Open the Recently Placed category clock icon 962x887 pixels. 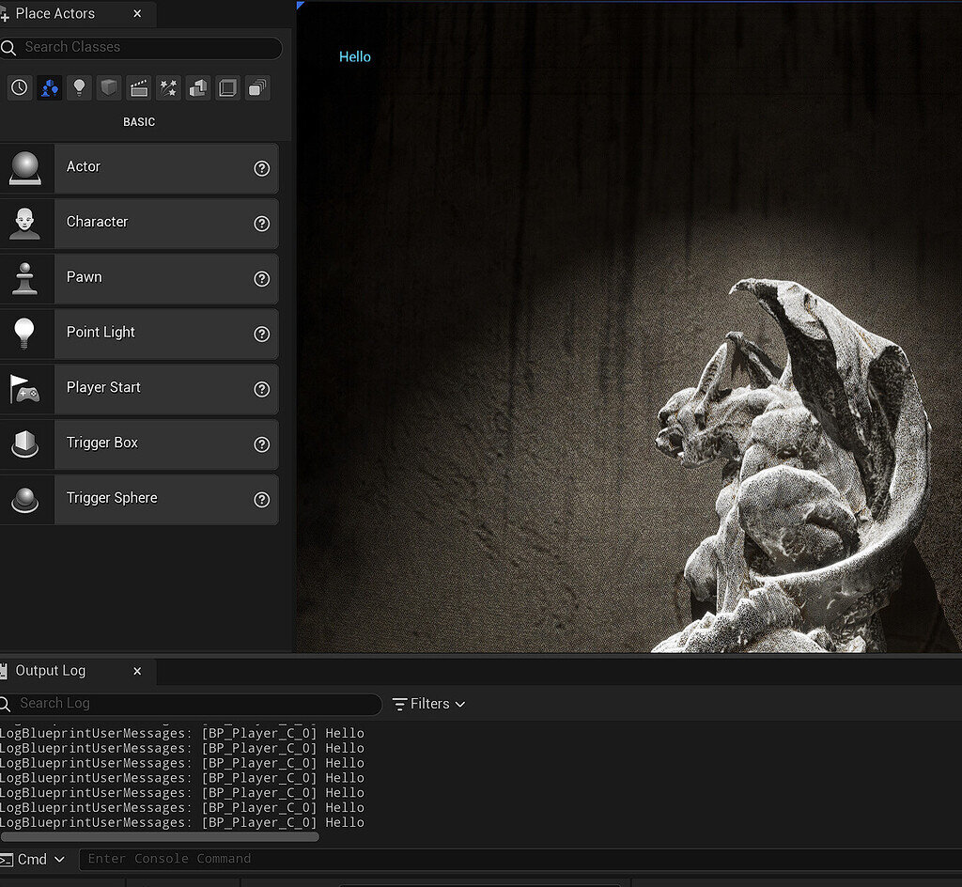point(20,88)
